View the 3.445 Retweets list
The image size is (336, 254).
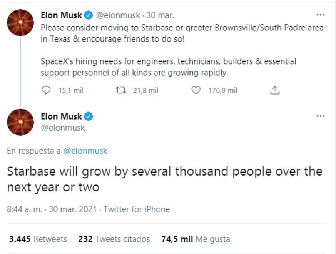pos(38,239)
